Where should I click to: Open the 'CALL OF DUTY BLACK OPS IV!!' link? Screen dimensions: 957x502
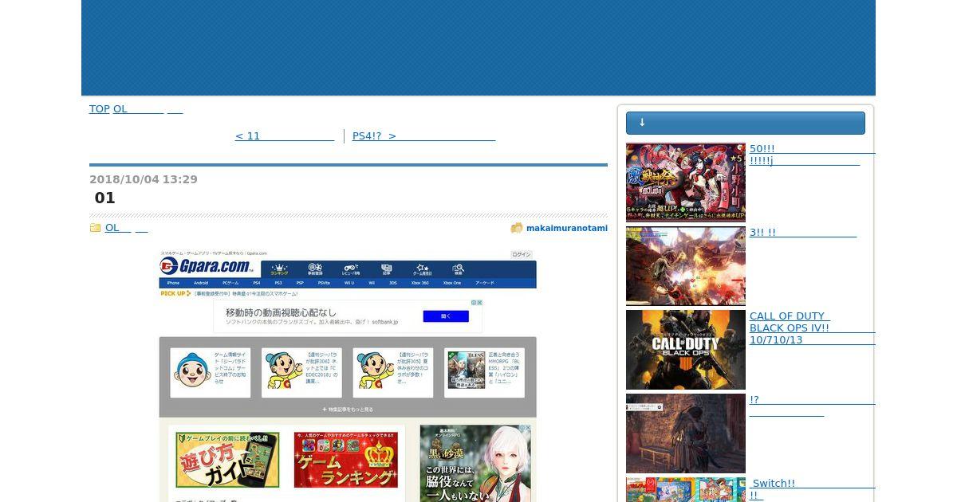812,327
